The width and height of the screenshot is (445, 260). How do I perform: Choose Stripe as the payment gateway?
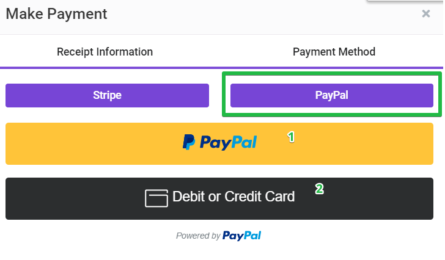pos(108,95)
